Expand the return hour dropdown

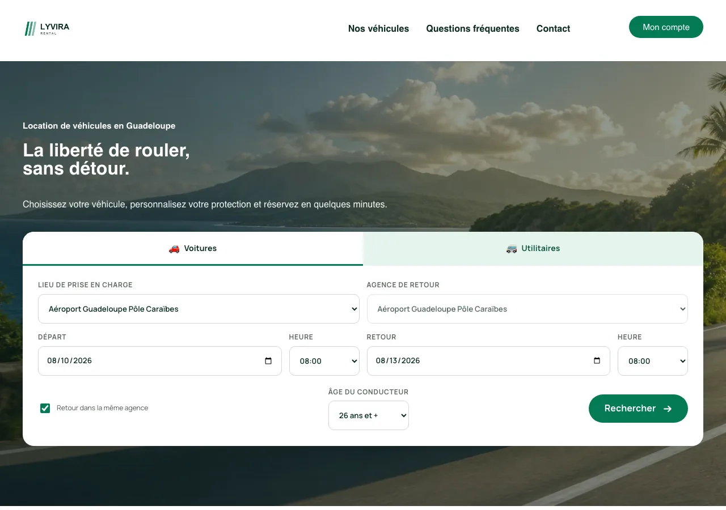(653, 361)
